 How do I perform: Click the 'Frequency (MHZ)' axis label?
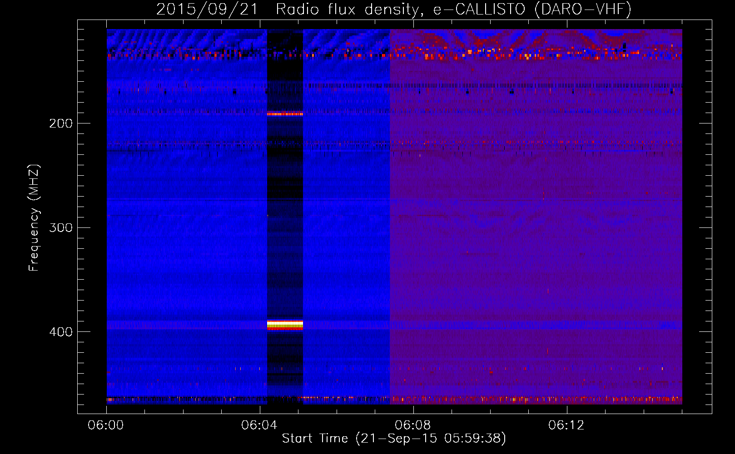(x=34, y=217)
